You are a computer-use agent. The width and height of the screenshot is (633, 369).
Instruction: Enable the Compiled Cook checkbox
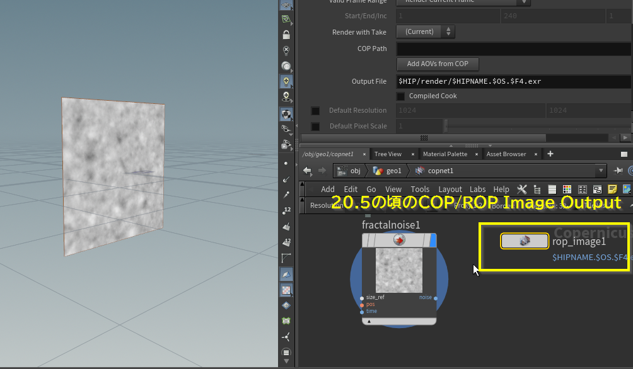(x=400, y=96)
